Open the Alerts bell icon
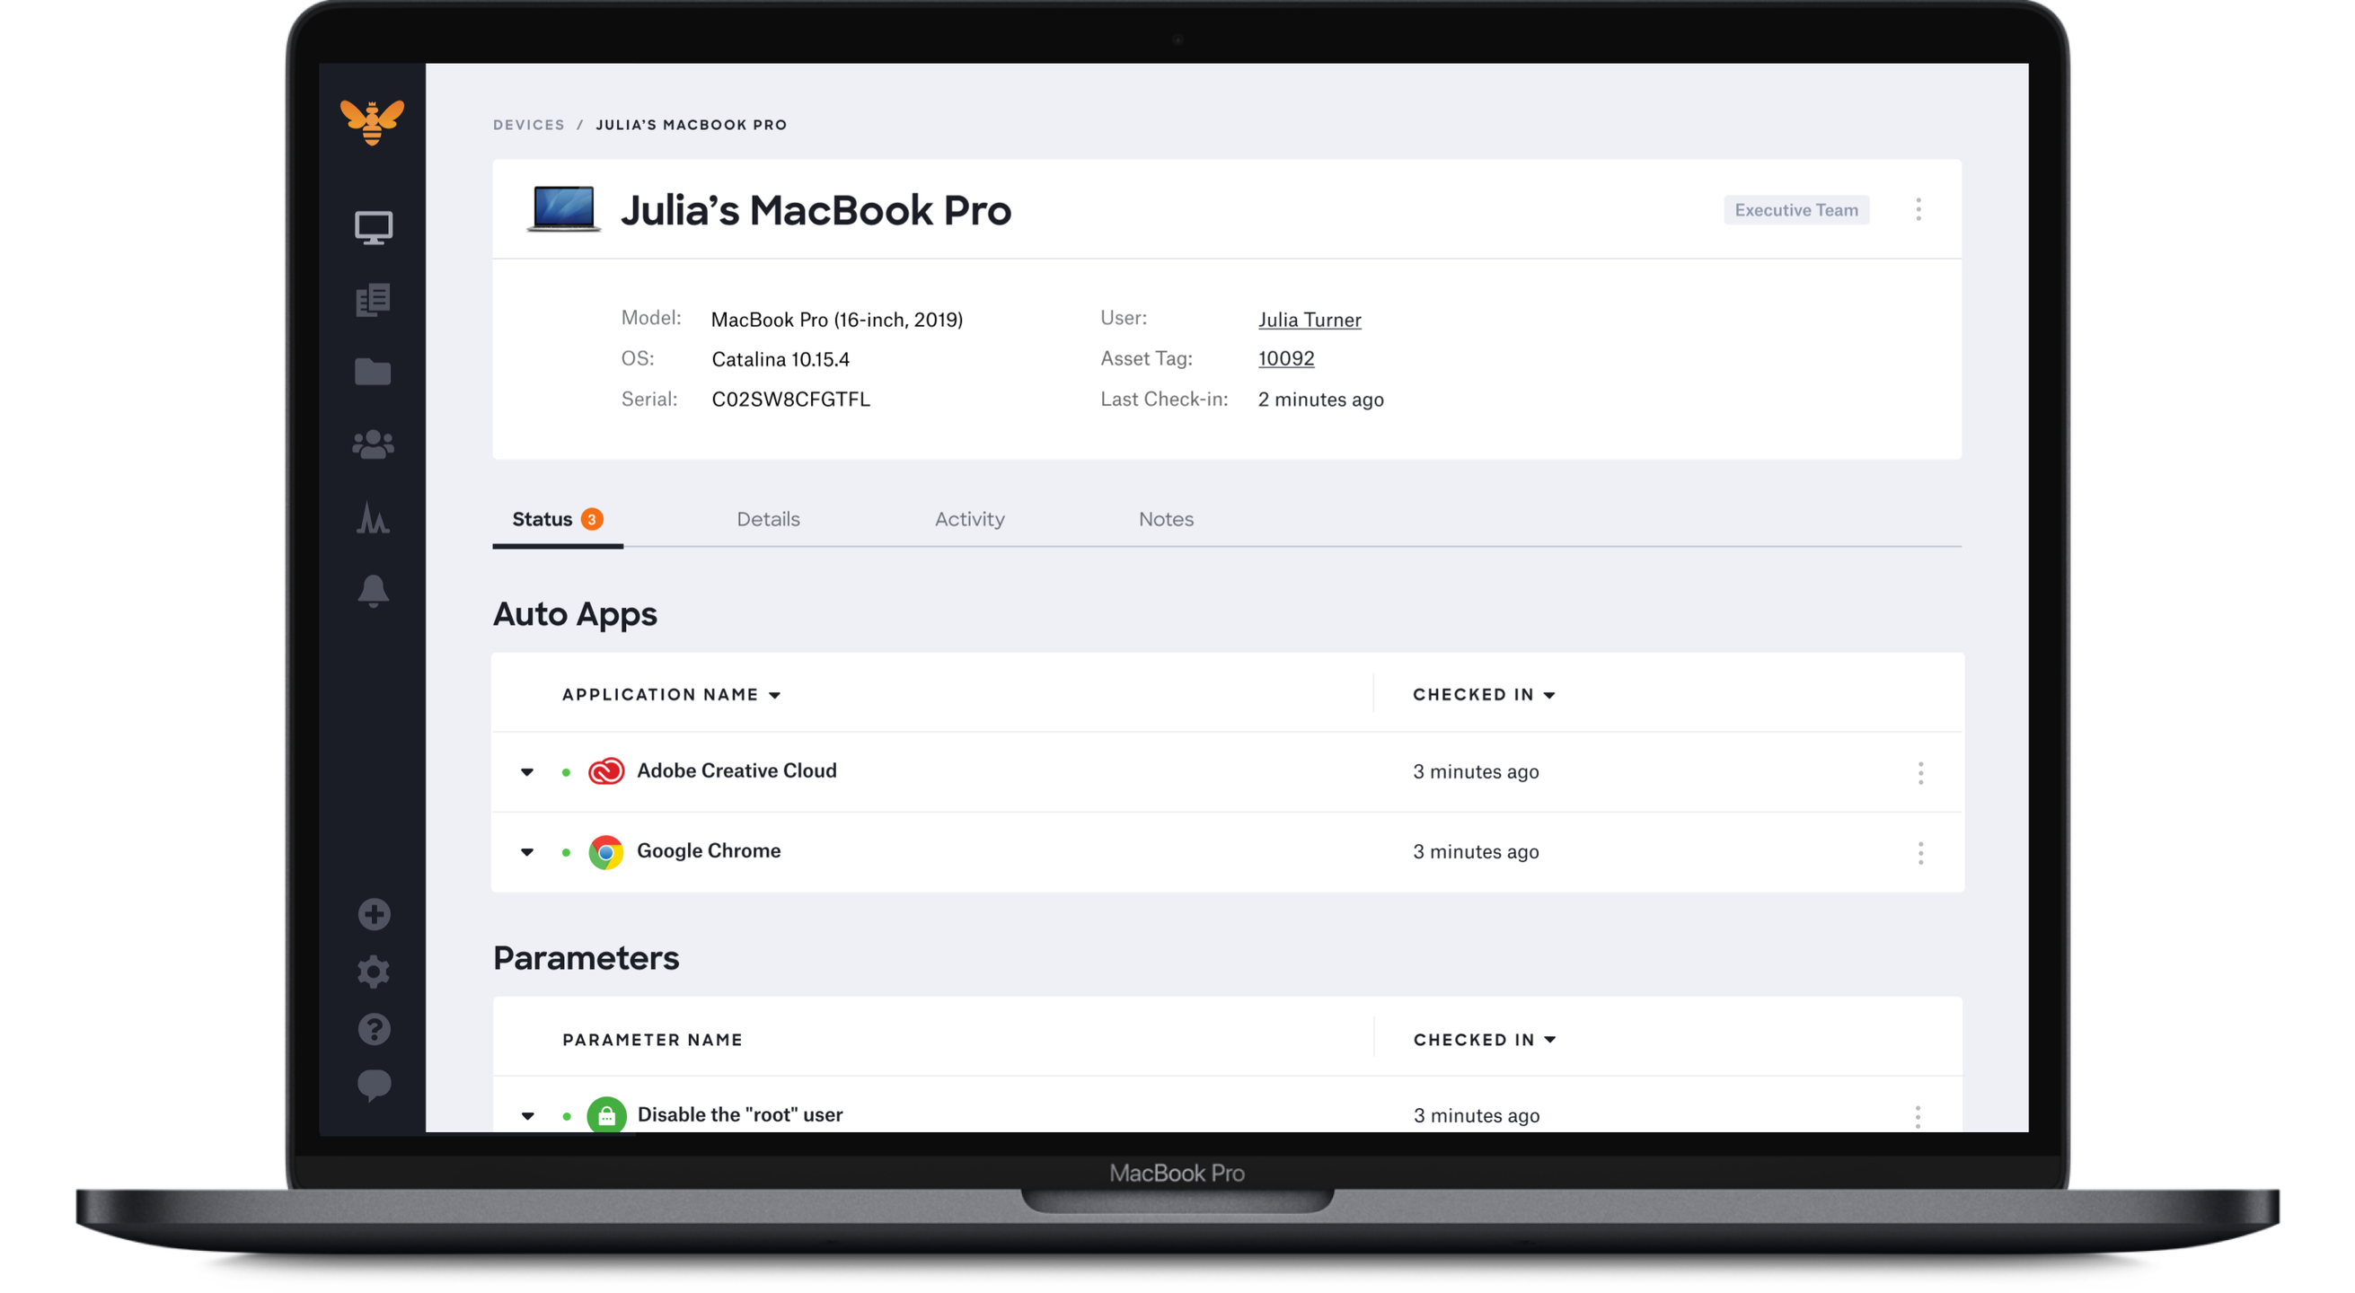The height and width of the screenshot is (1293, 2355). click(373, 591)
